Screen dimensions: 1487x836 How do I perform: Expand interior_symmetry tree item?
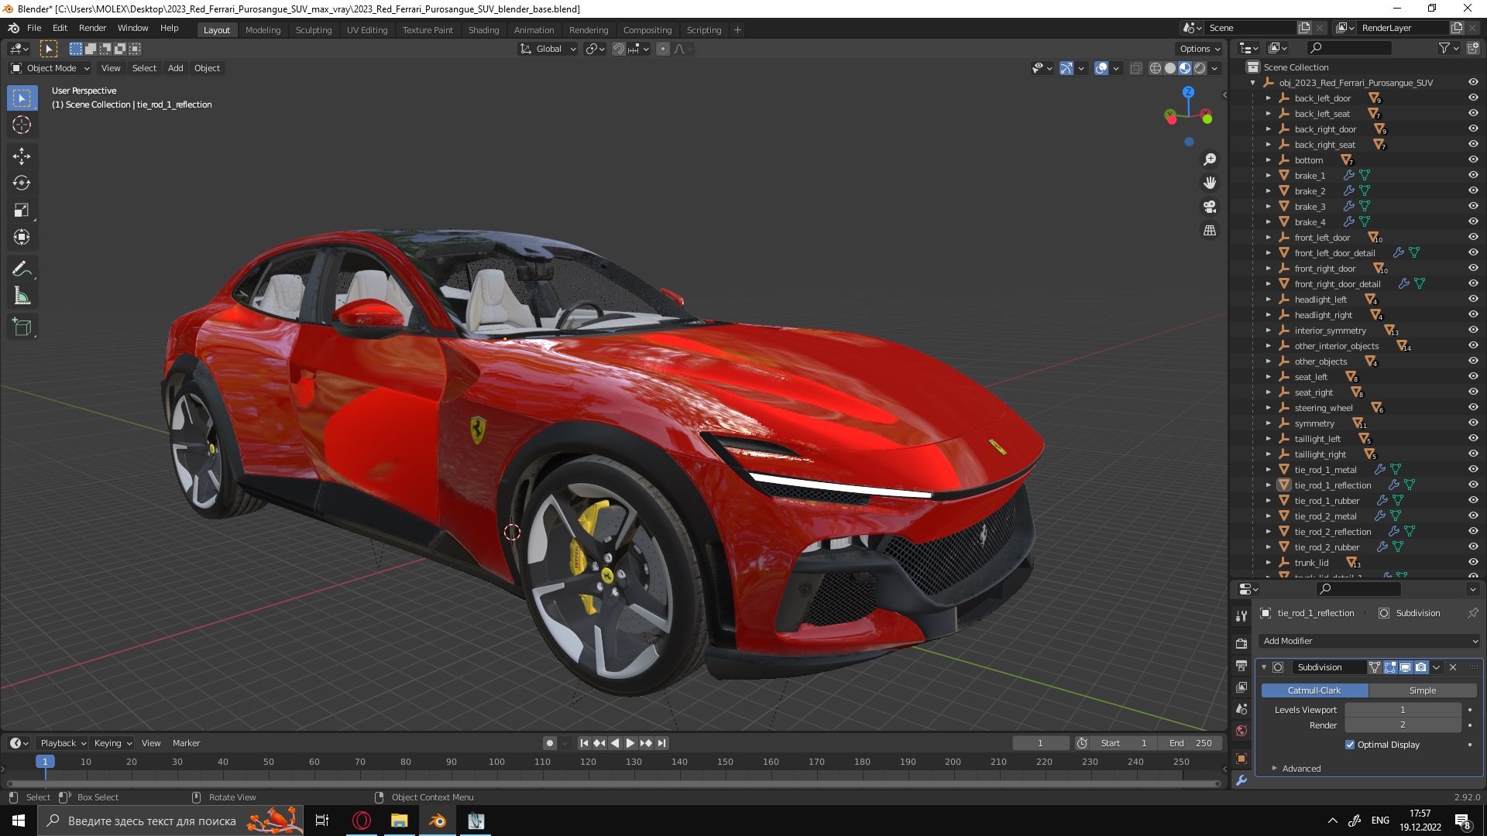[1269, 331]
